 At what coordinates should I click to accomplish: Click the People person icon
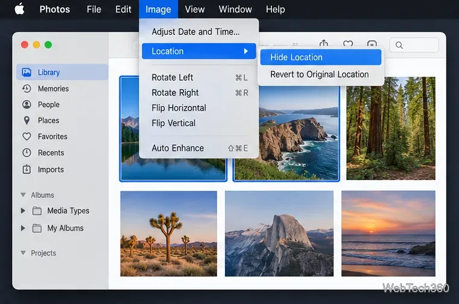click(27, 105)
